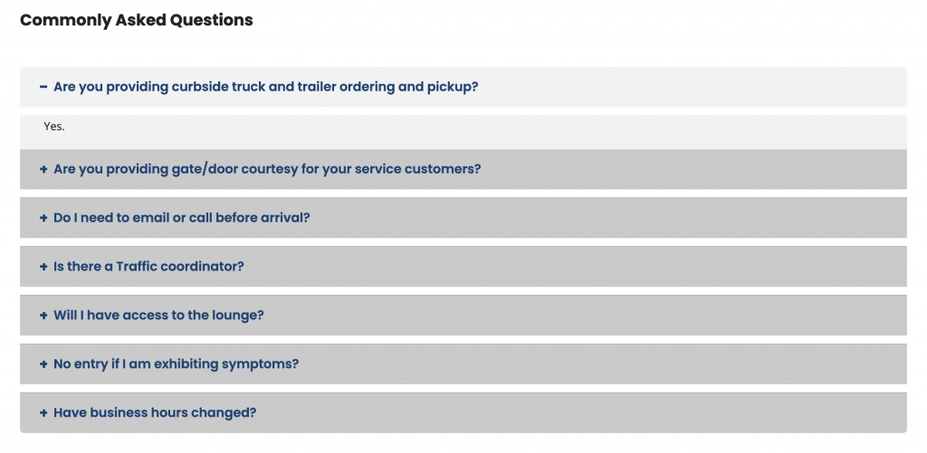Click the plus icon beside gate/door courtesy question
Viewport: 927px width, 453px height.
tap(43, 170)
